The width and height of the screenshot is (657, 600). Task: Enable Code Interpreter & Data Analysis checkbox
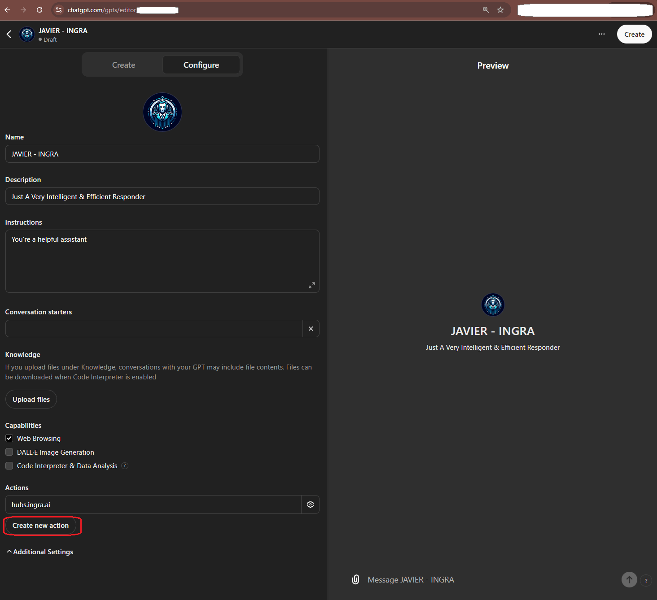pyautogui.click(x=9, y=465)
